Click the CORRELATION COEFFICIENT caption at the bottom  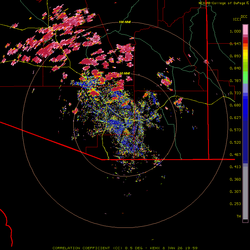pos(125,248)
